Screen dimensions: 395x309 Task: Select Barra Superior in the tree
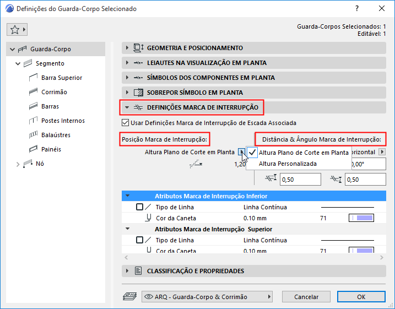62,78
